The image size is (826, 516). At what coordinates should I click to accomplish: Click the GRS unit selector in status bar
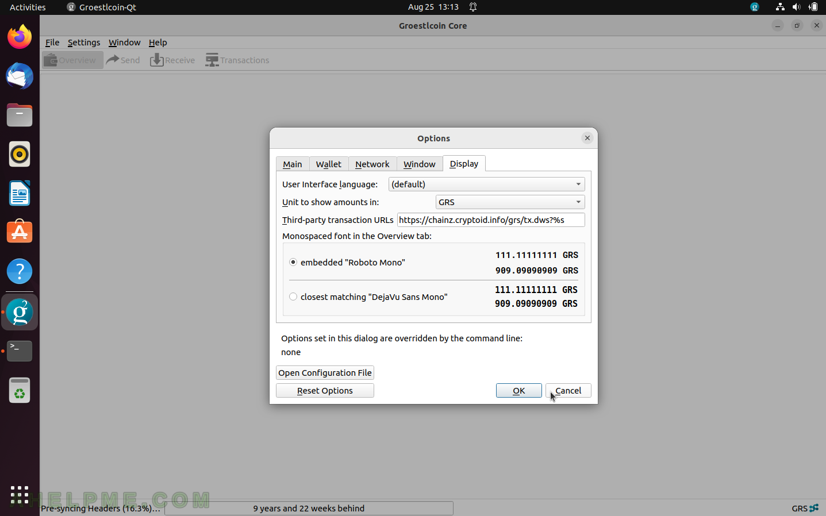[x=800, y=509]
